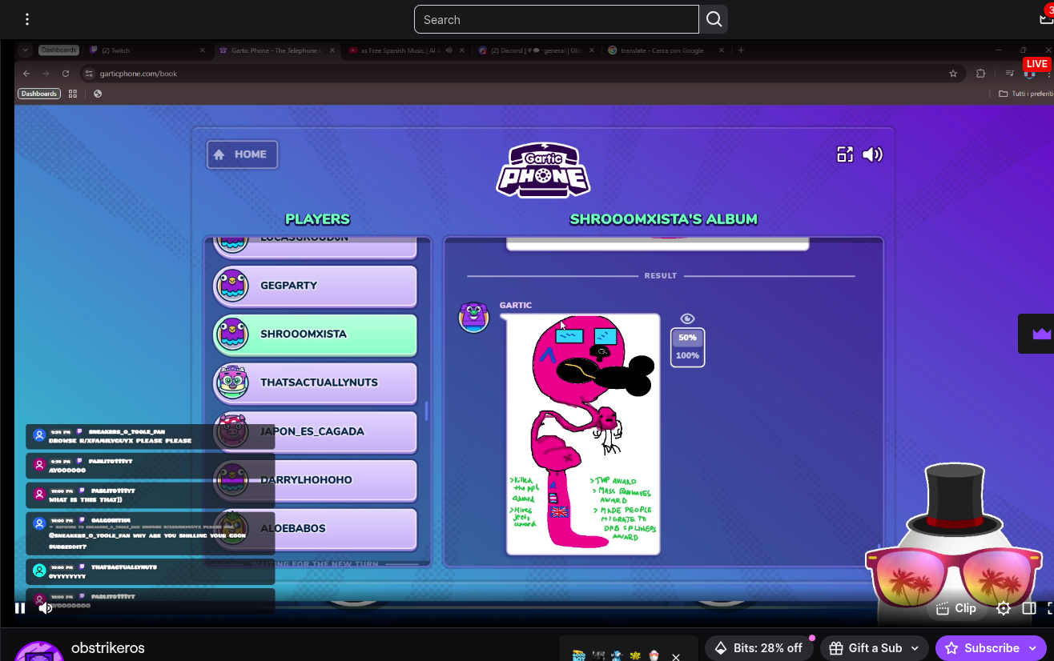1054x661 pixels.
Task: Mute the Twitch player volume
Action: coord(46,608)
